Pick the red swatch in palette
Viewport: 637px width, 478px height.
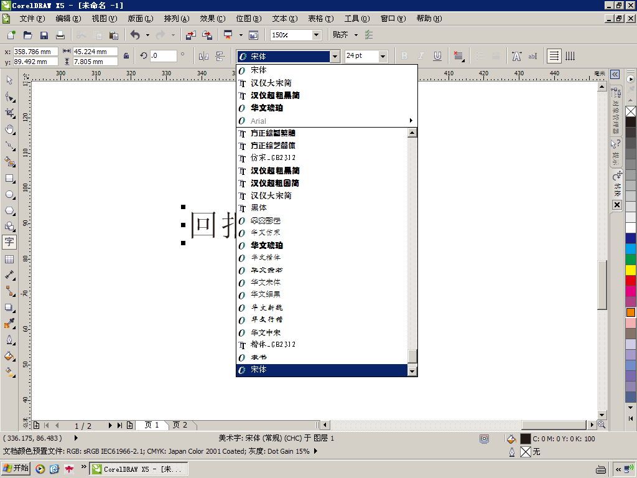point(631,281)
